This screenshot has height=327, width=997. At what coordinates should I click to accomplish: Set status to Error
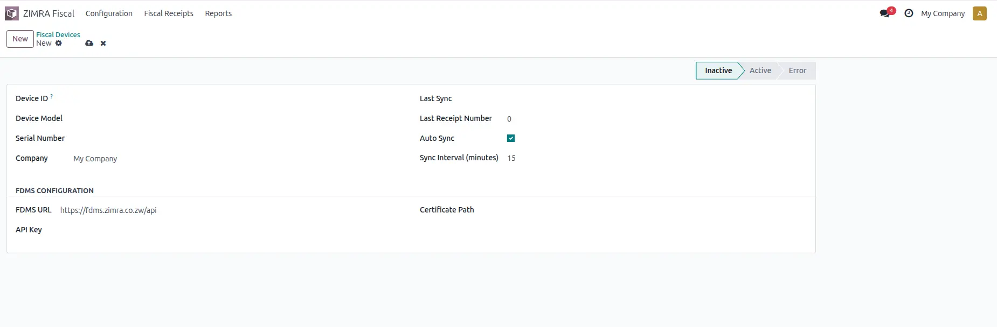pyautogui.click(x=797, y=70)
